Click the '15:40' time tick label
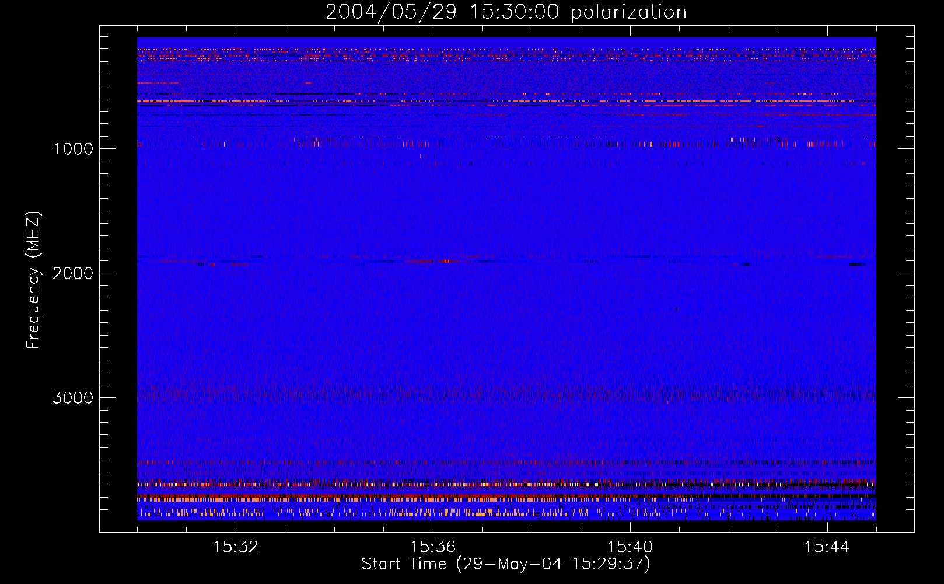This screenshot has width=944, height=584. (630, 547)
